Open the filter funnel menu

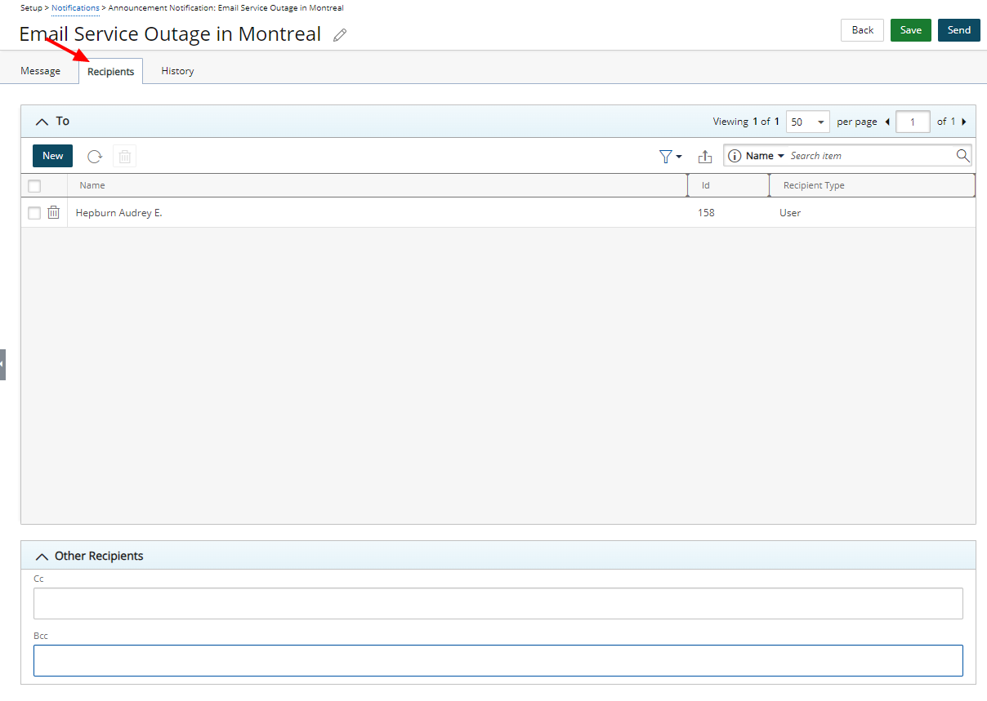click(x=670, y=156)
